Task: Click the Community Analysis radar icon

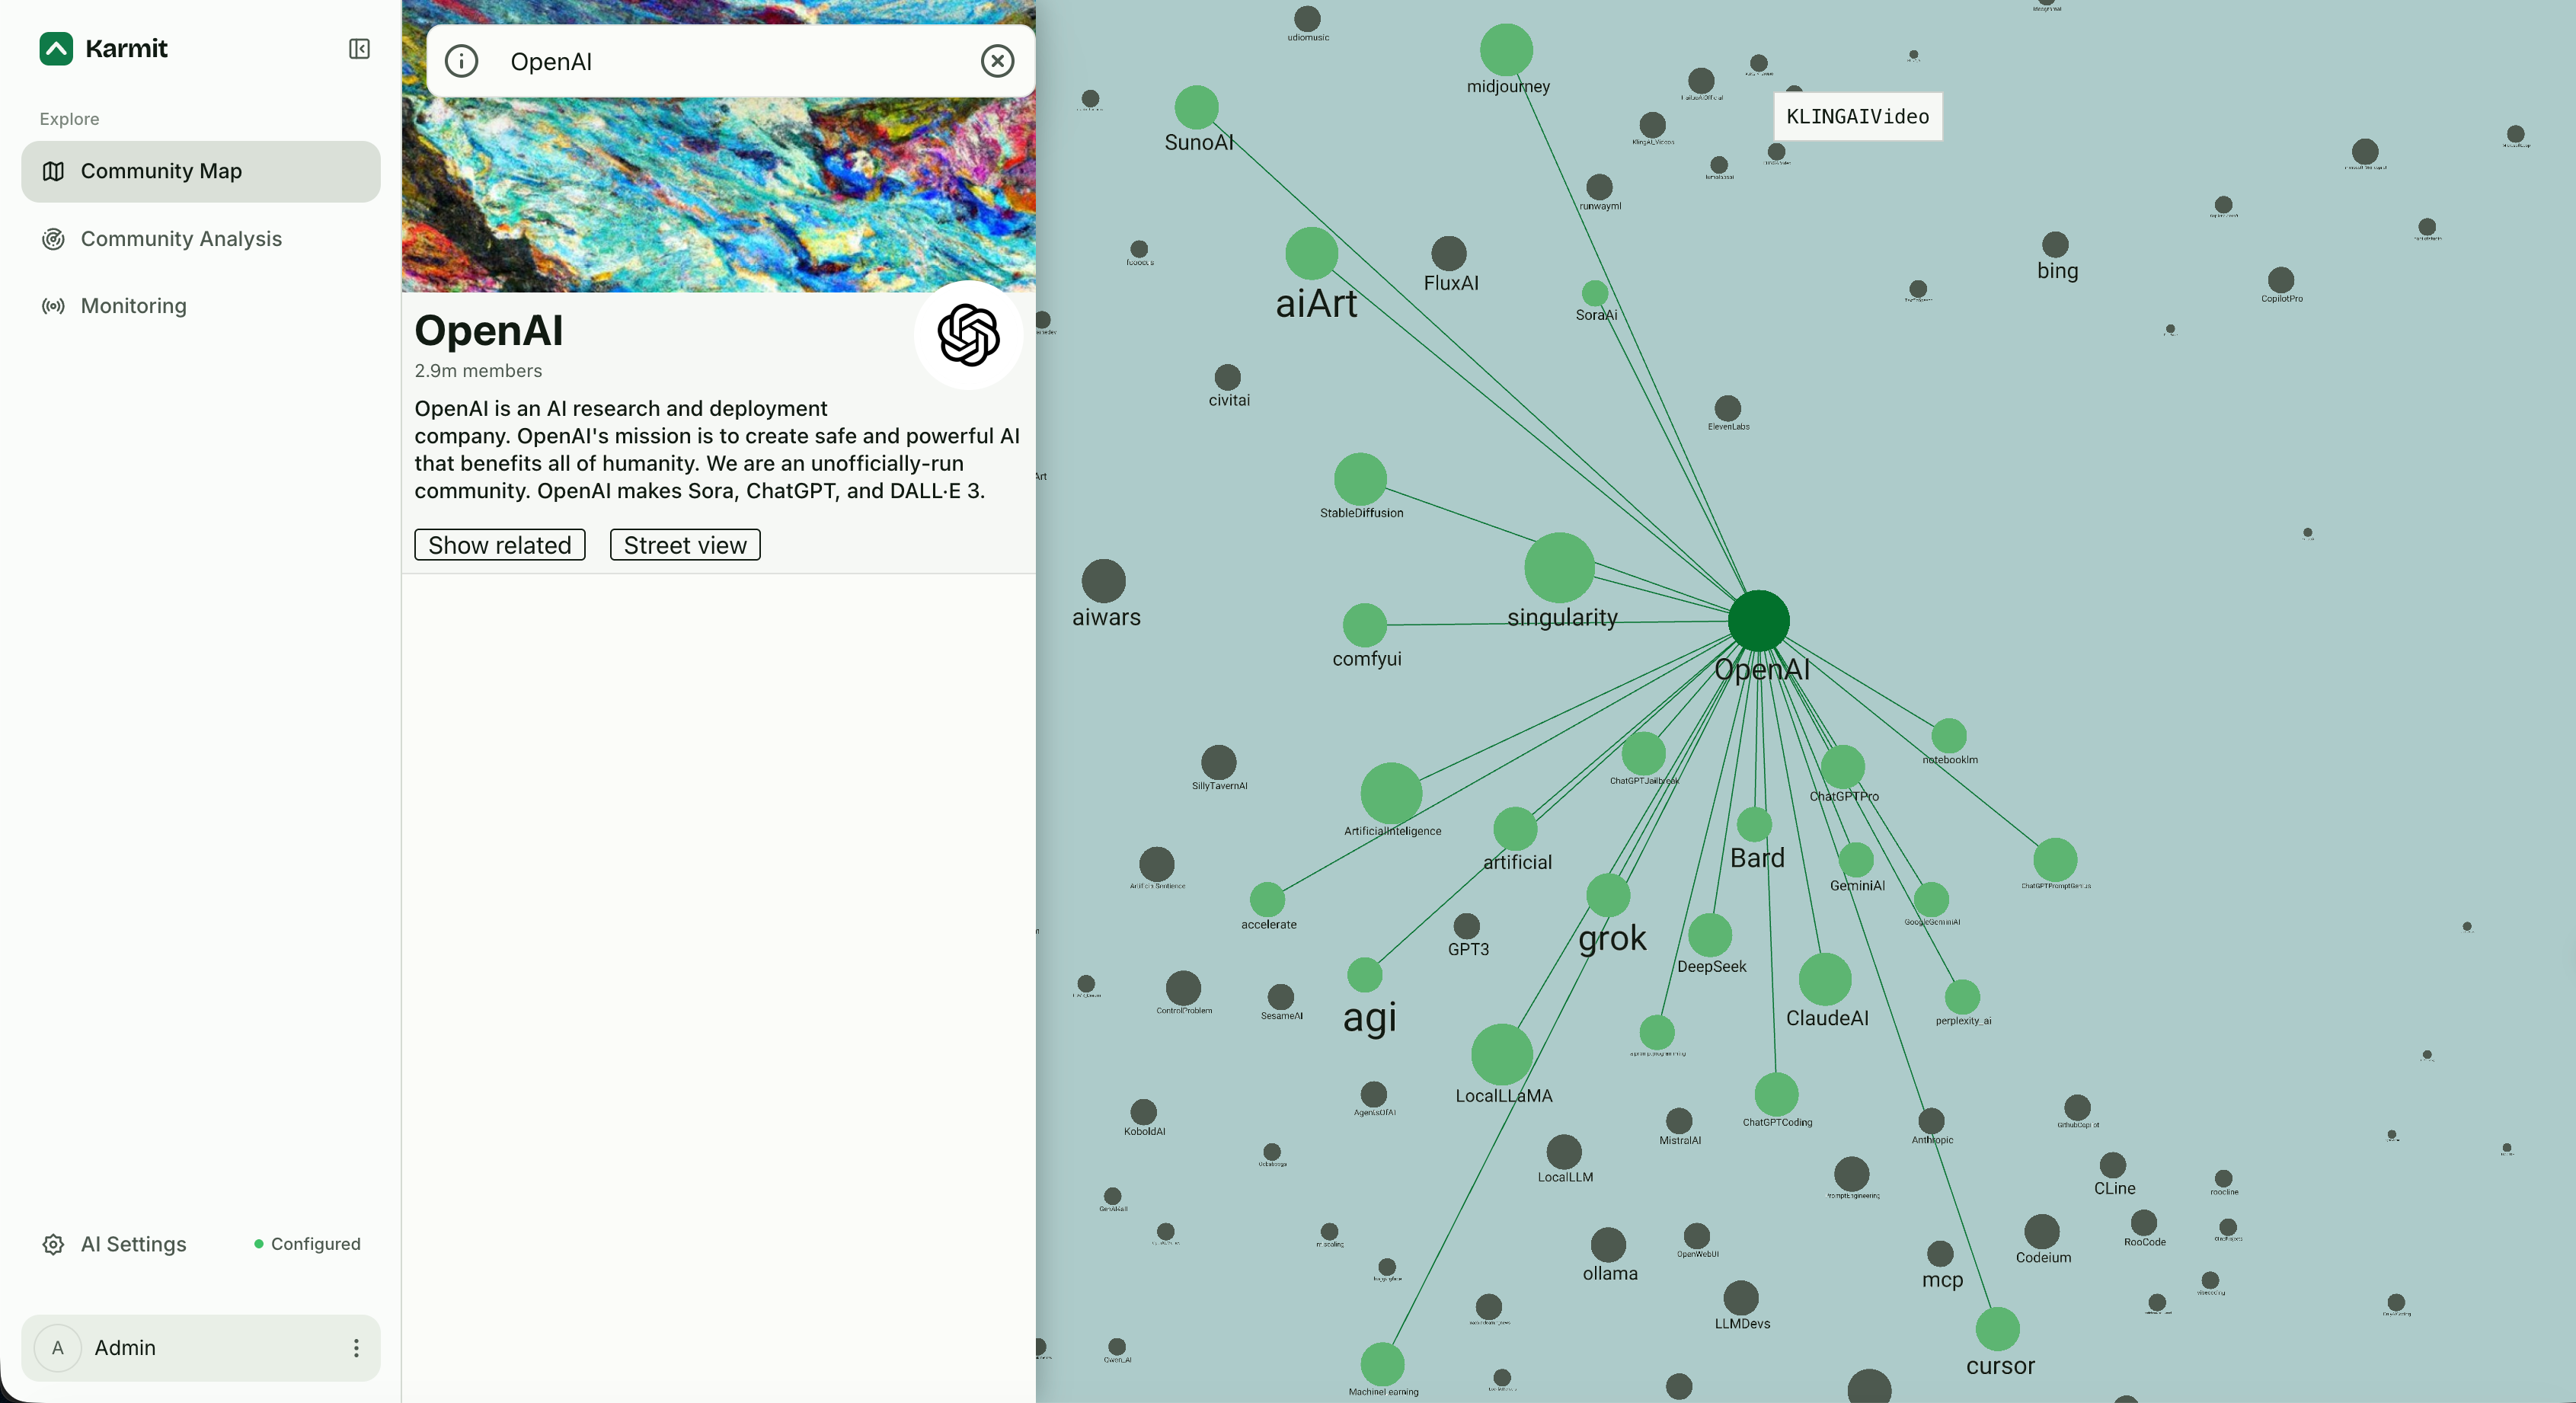Action: point(54,239)
